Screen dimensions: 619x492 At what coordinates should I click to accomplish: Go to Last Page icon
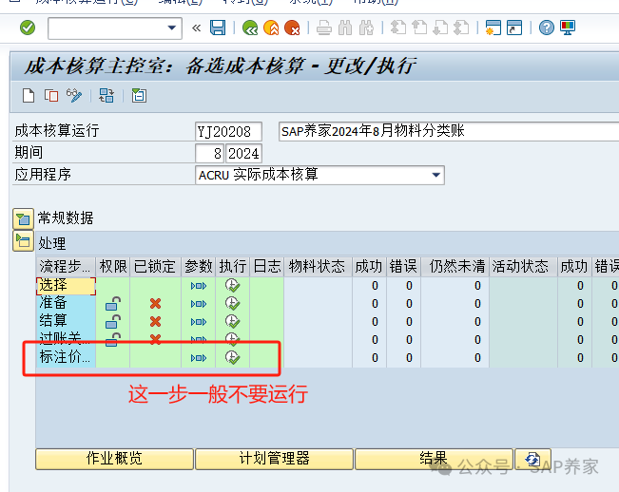461,28
